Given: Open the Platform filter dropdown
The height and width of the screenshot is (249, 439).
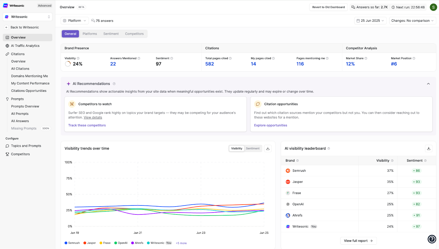Looking at the screenshot, I should pos(74,21).
